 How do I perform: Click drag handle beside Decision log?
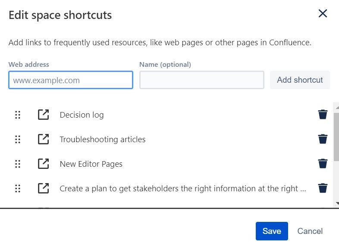coord(18,115)
